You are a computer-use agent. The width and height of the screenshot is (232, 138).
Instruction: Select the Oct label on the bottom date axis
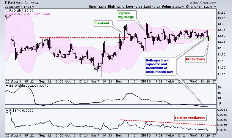click(68, 136)
